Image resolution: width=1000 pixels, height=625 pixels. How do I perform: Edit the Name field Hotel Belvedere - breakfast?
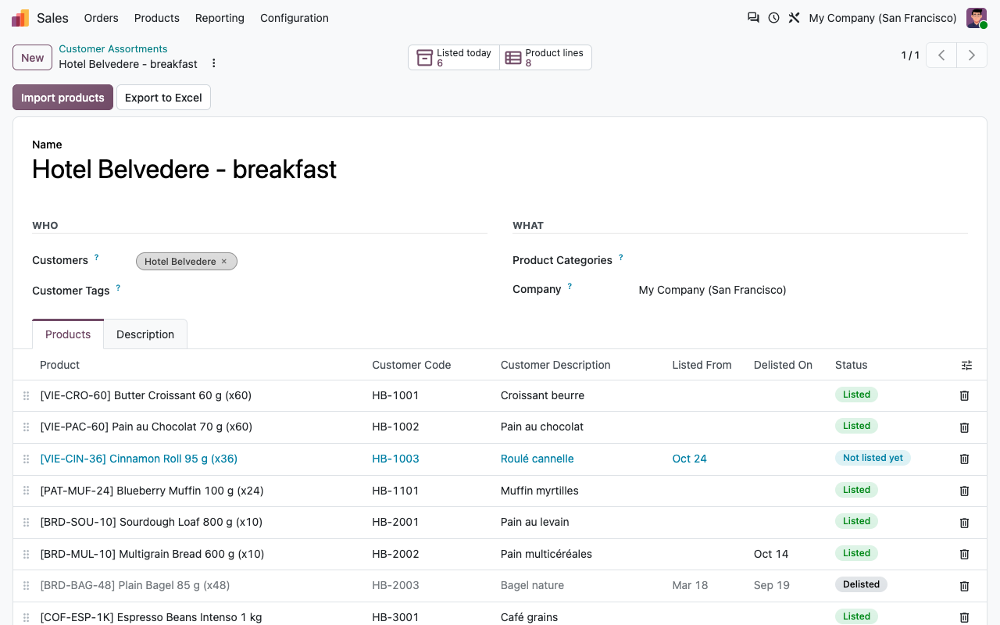[500, 170]
